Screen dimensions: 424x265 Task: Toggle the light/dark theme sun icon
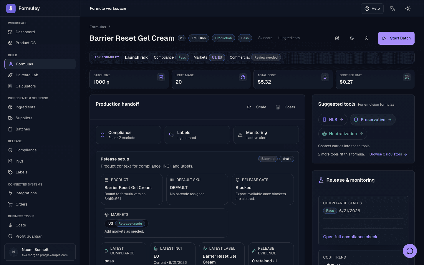408,9
